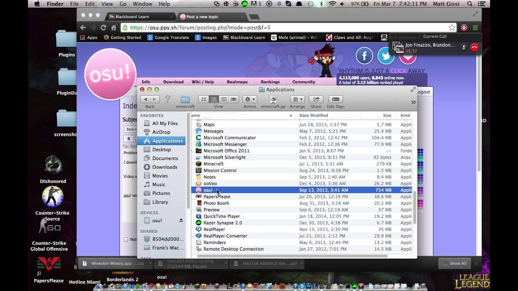
Task: Click the large pink osu! logo
Action: [x=110, y=74]
